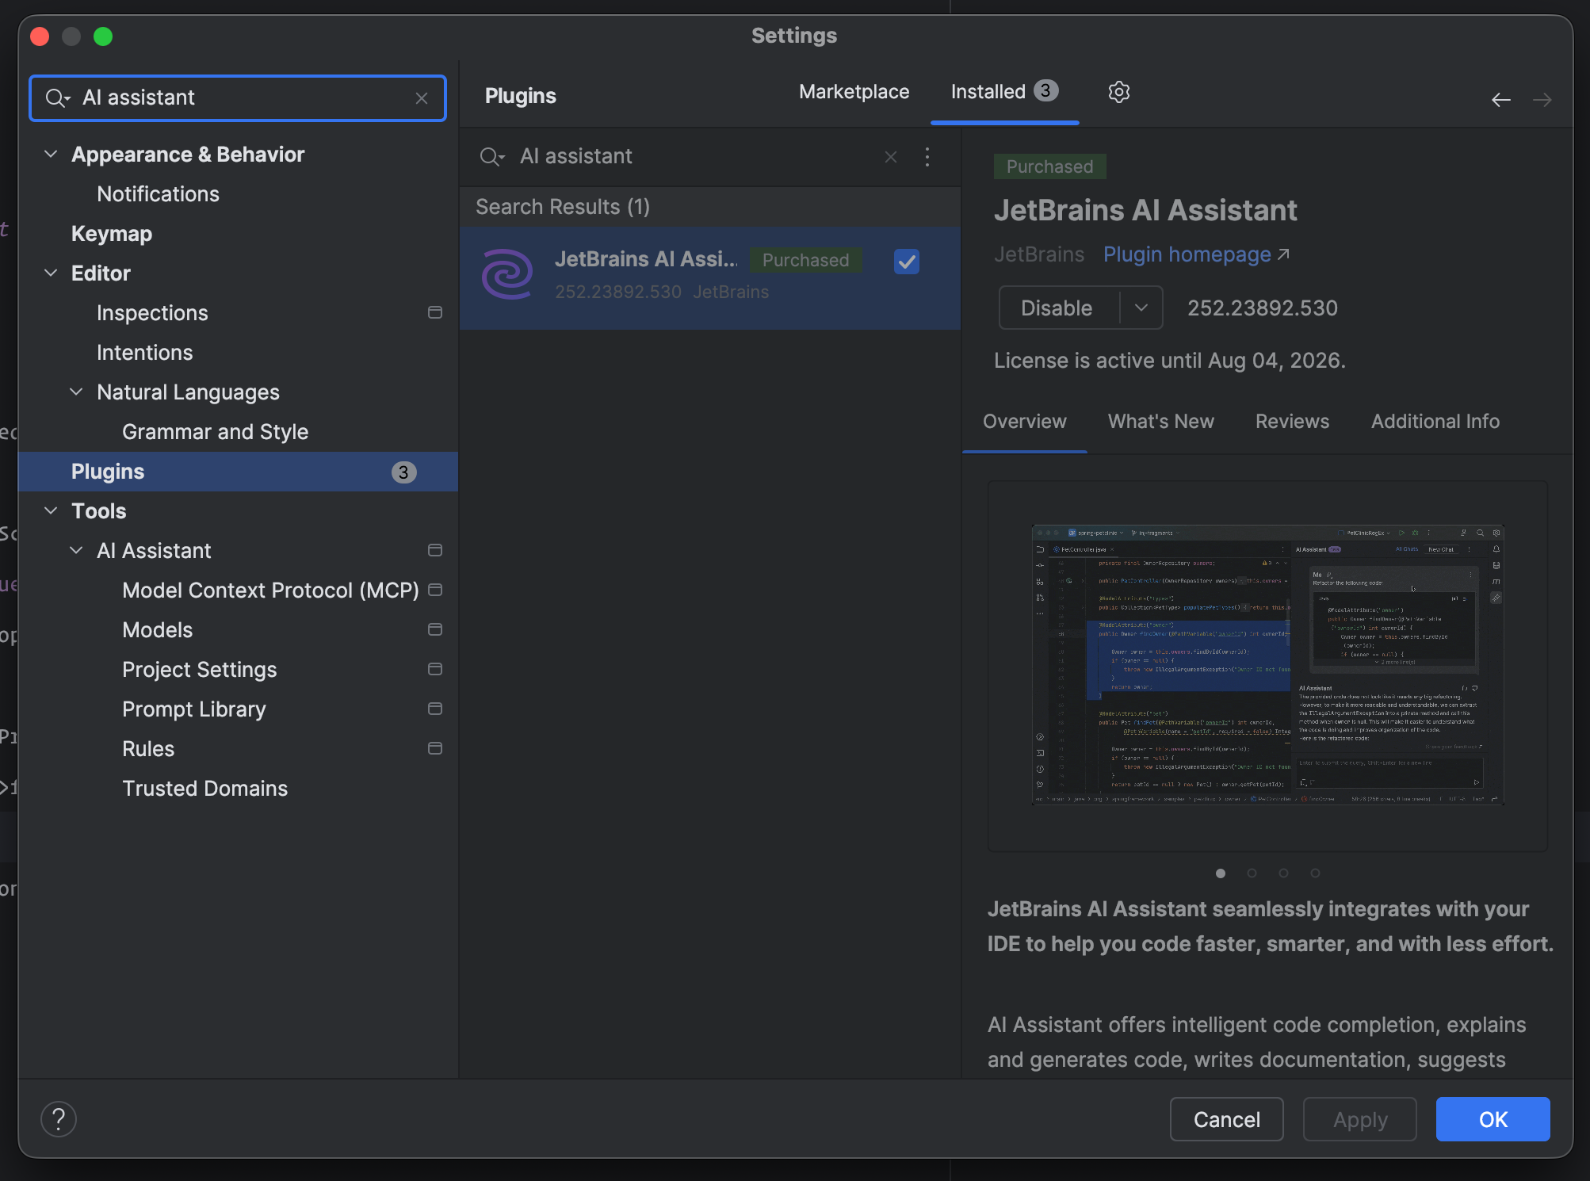Collapse the Natural Languages tree node
Screen dimensions: 1590x1181
point(77,392)
